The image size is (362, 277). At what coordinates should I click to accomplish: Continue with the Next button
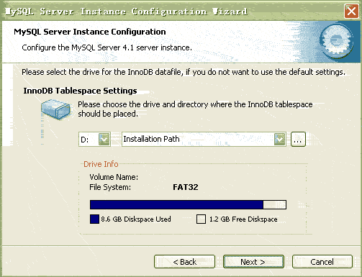pyautogui.click(x=253, y=262)
